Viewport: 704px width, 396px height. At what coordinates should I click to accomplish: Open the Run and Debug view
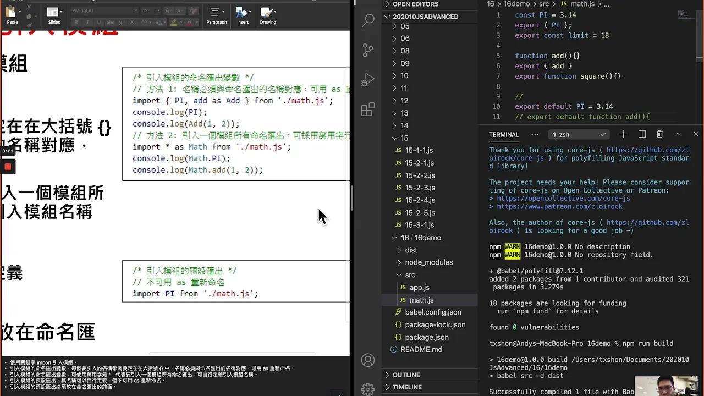367,79
